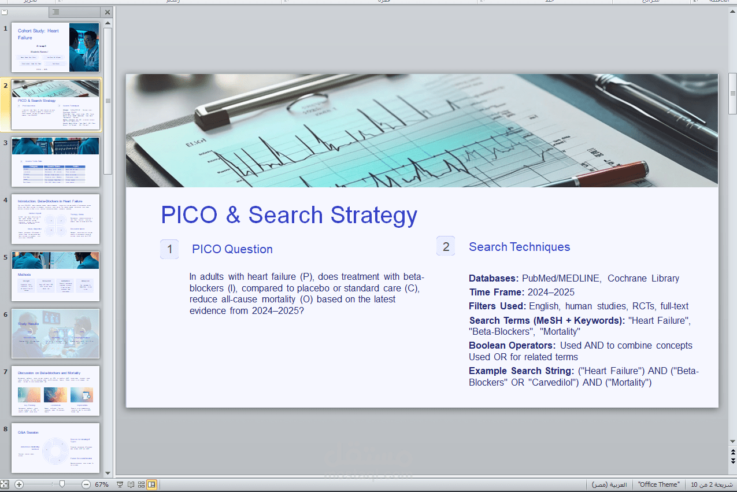
Task: Click the PICO & Search Strategy title
Action: (x=289, y=215)
